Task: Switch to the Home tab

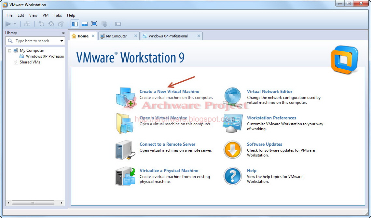Action: [x=83, y=36]
